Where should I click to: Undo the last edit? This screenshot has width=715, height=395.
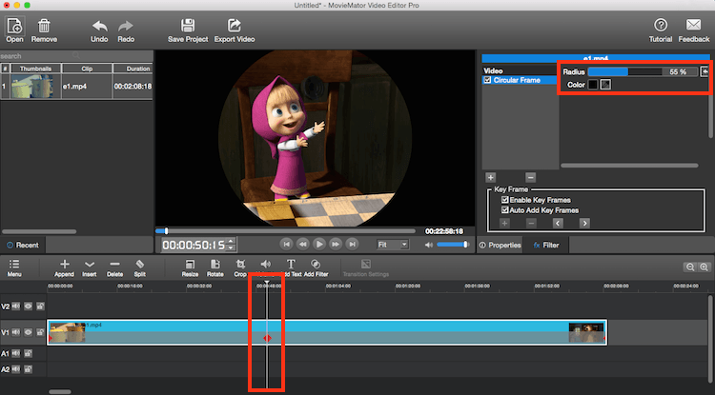[x=99, y=31]
